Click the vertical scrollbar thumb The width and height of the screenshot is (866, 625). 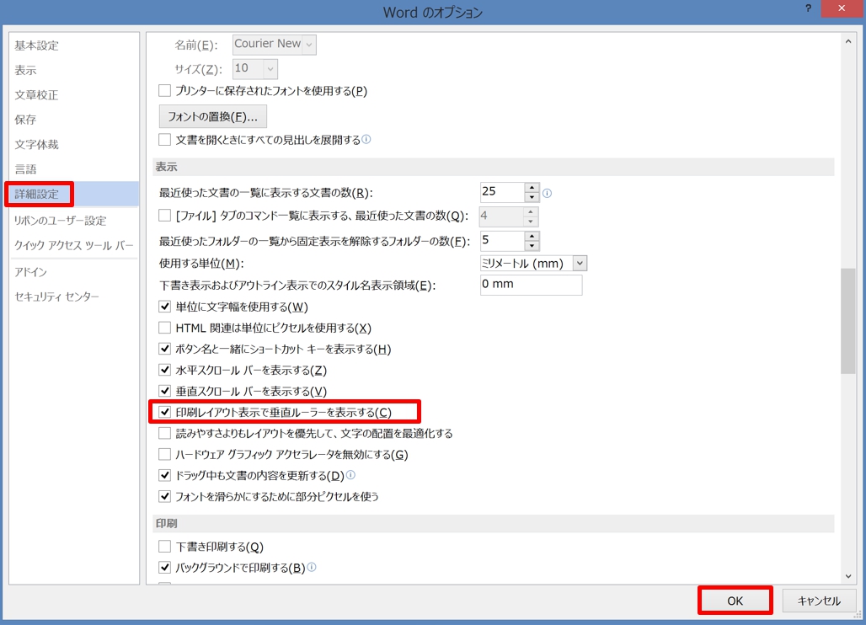click(x=847, y=321)
